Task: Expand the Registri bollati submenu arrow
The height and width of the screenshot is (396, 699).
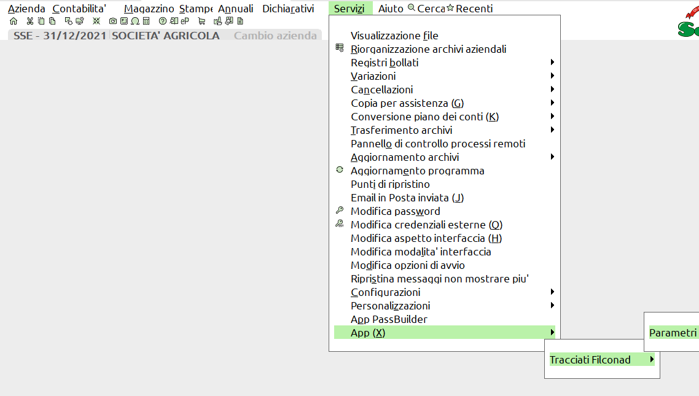Action: [x=552, y=63]
